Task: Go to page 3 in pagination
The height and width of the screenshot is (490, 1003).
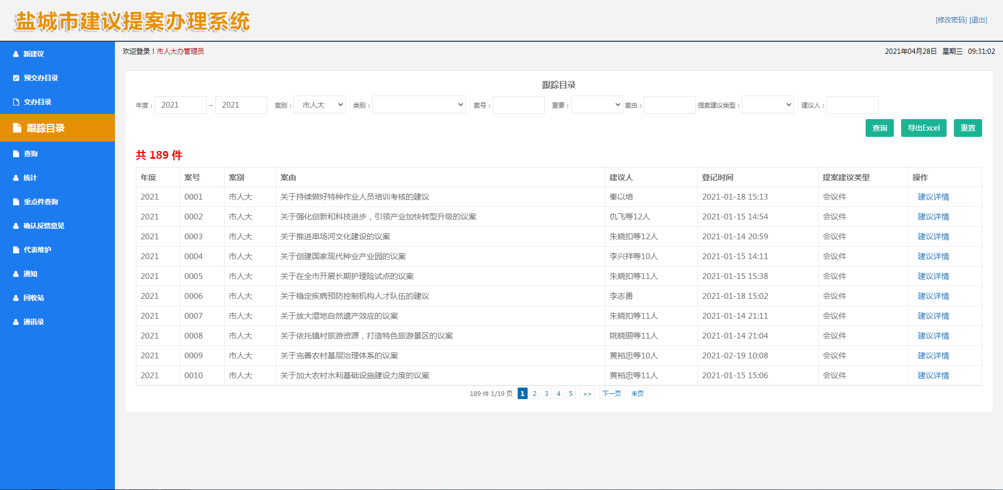Action: [546, 393]
